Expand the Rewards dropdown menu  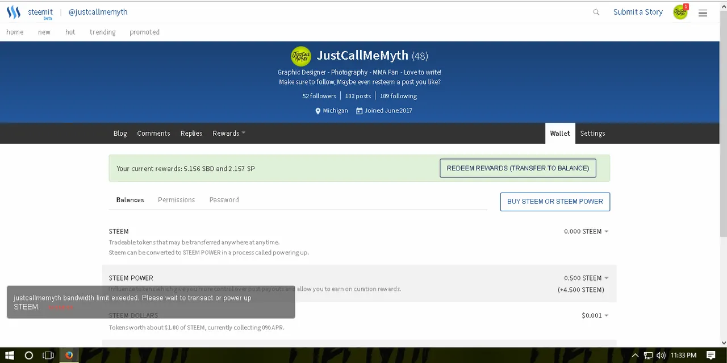tap(229, 133)
